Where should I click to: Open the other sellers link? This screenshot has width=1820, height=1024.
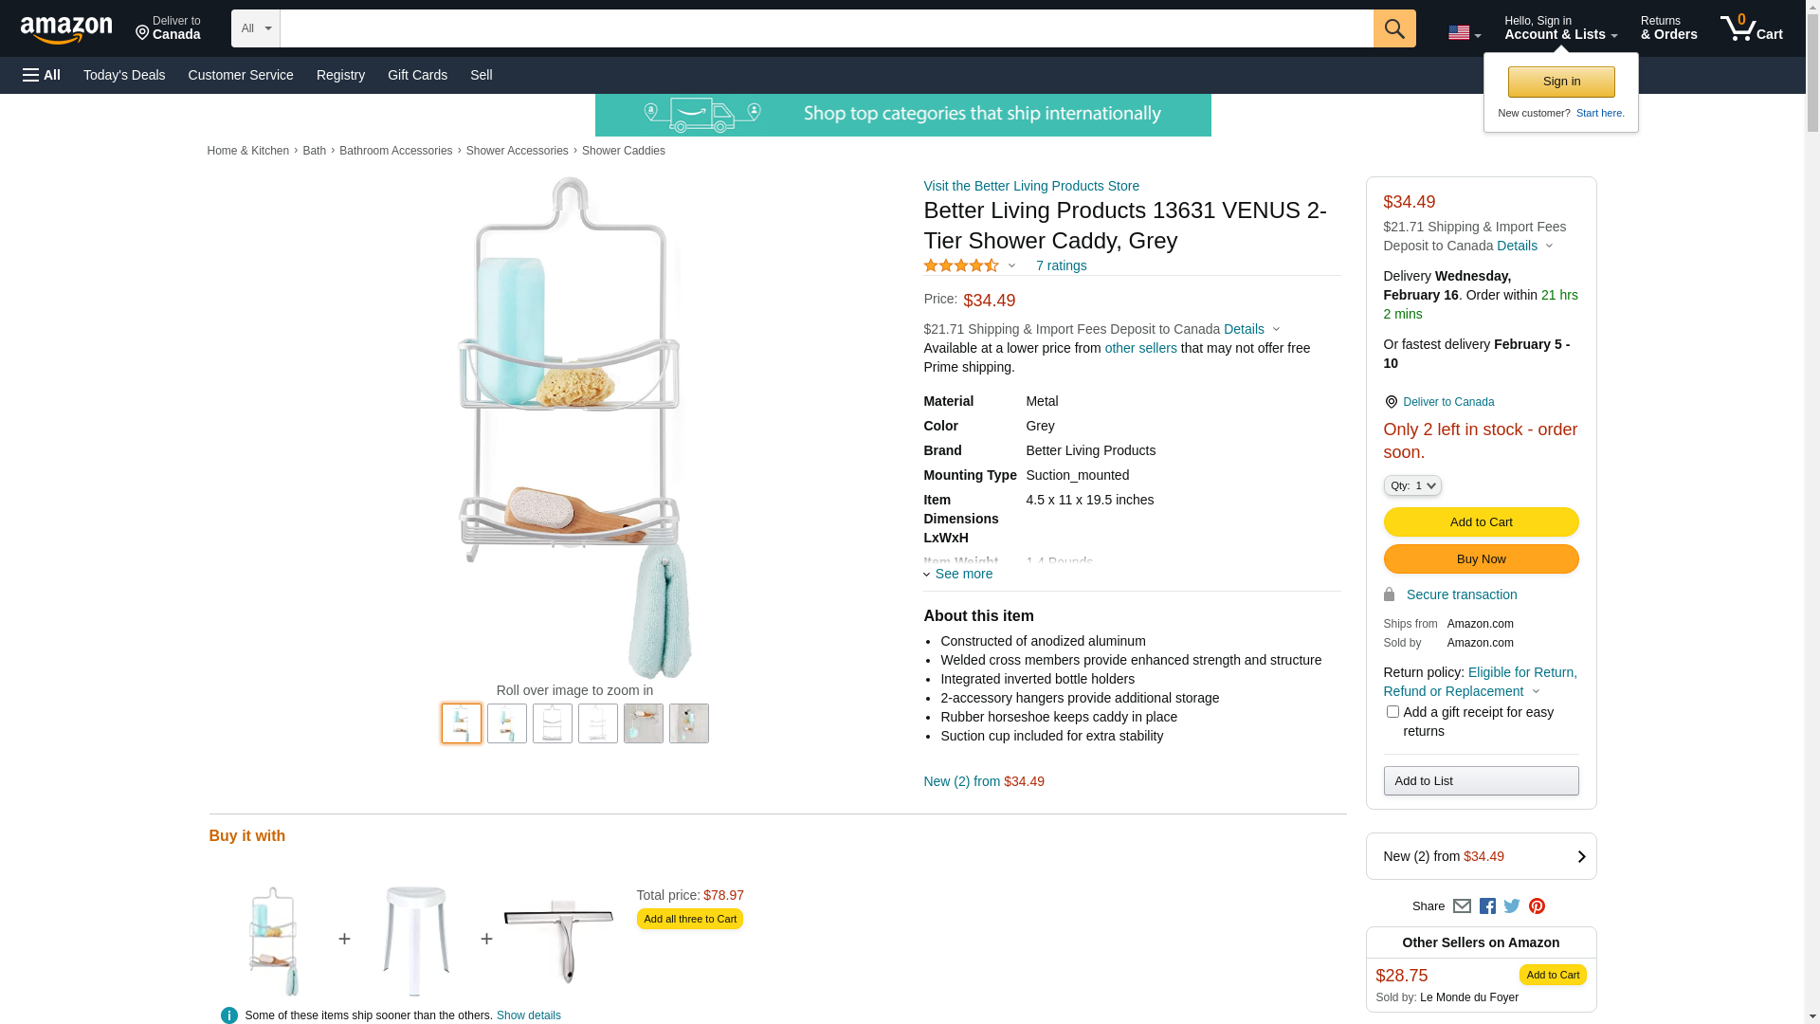[1140, 348]
